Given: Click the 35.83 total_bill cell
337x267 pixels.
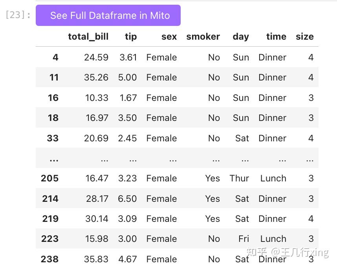Looking at the screenshot, I should 96,259.
